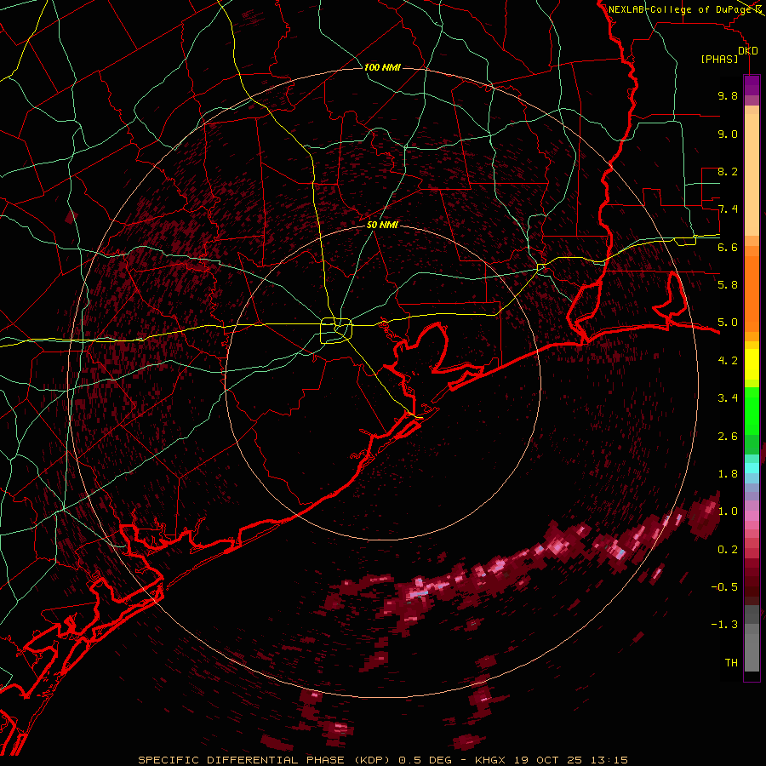
Task: Click the 9.8 value on the color scale
Action: pyautogui.click(x=728, y=95)
